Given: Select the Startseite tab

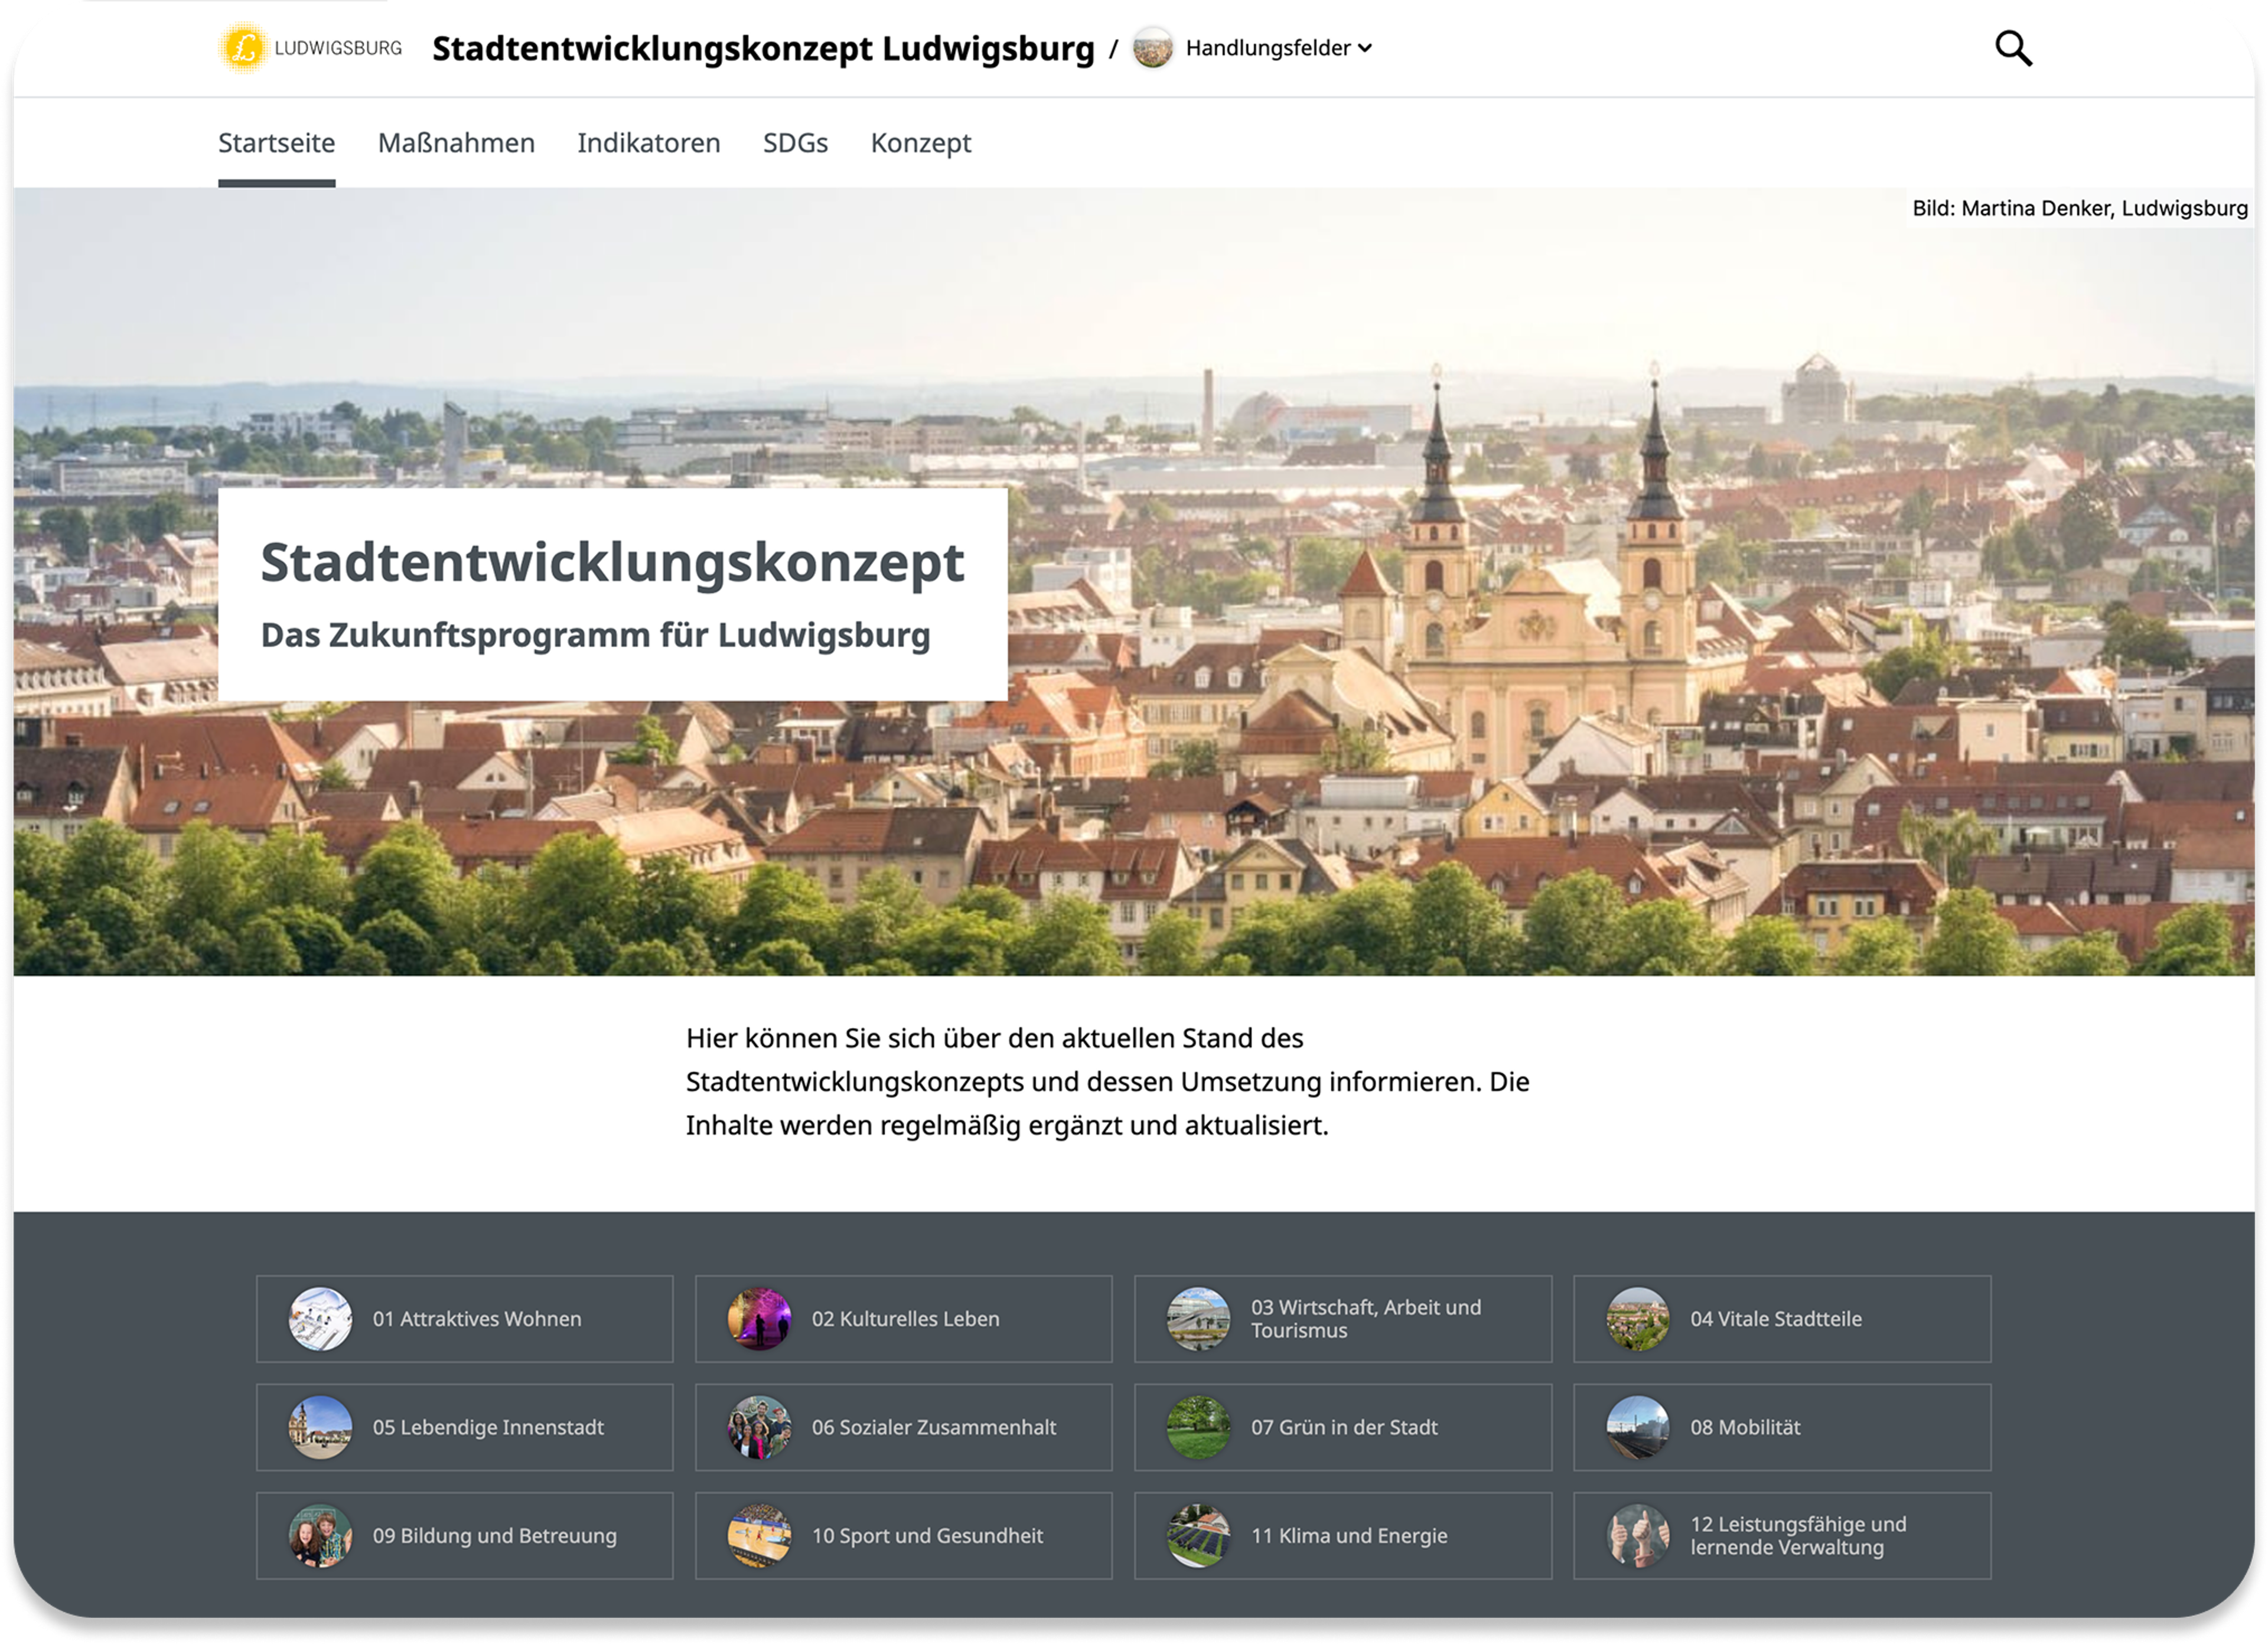Looking at the screenshot, I should (x=277, y=143).
